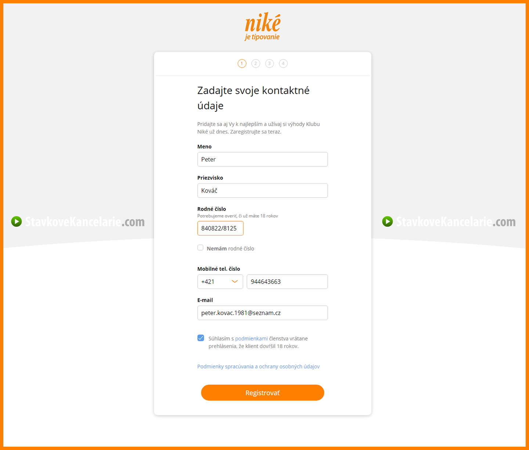Click the StavkoveKancelarie.com watermark text on left
Screen dimensions: 529x450
[84, 222]
